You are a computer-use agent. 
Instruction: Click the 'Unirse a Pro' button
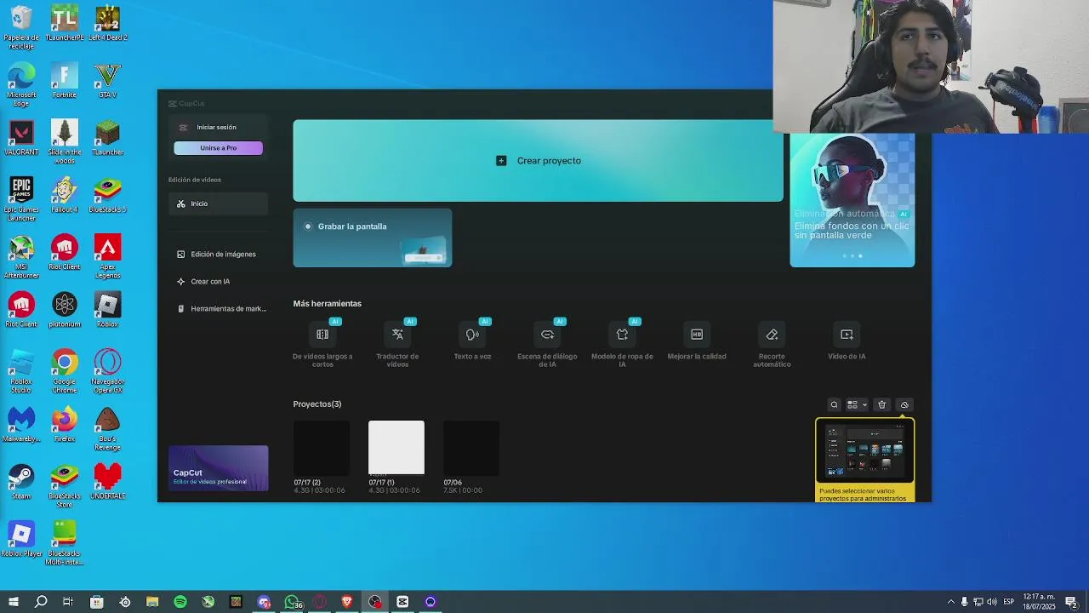pos(219,148)
